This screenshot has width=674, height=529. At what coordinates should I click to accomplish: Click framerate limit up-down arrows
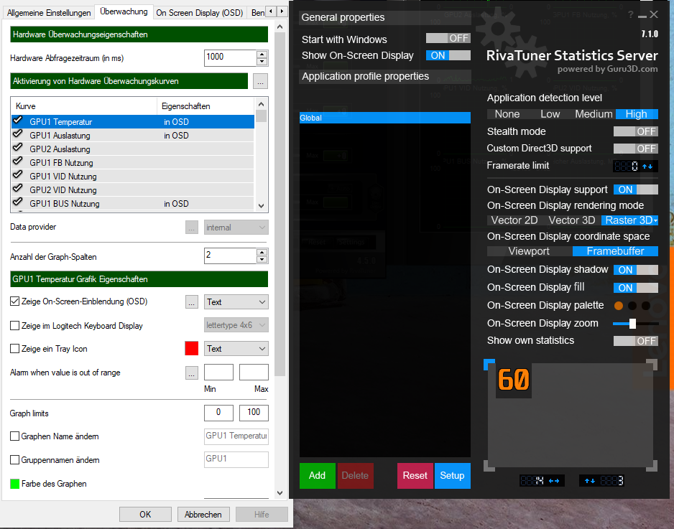(x=647, y=167)
